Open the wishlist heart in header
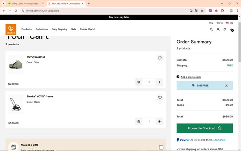Viewport: 241px width, 151px height. (x=225, y=29)
